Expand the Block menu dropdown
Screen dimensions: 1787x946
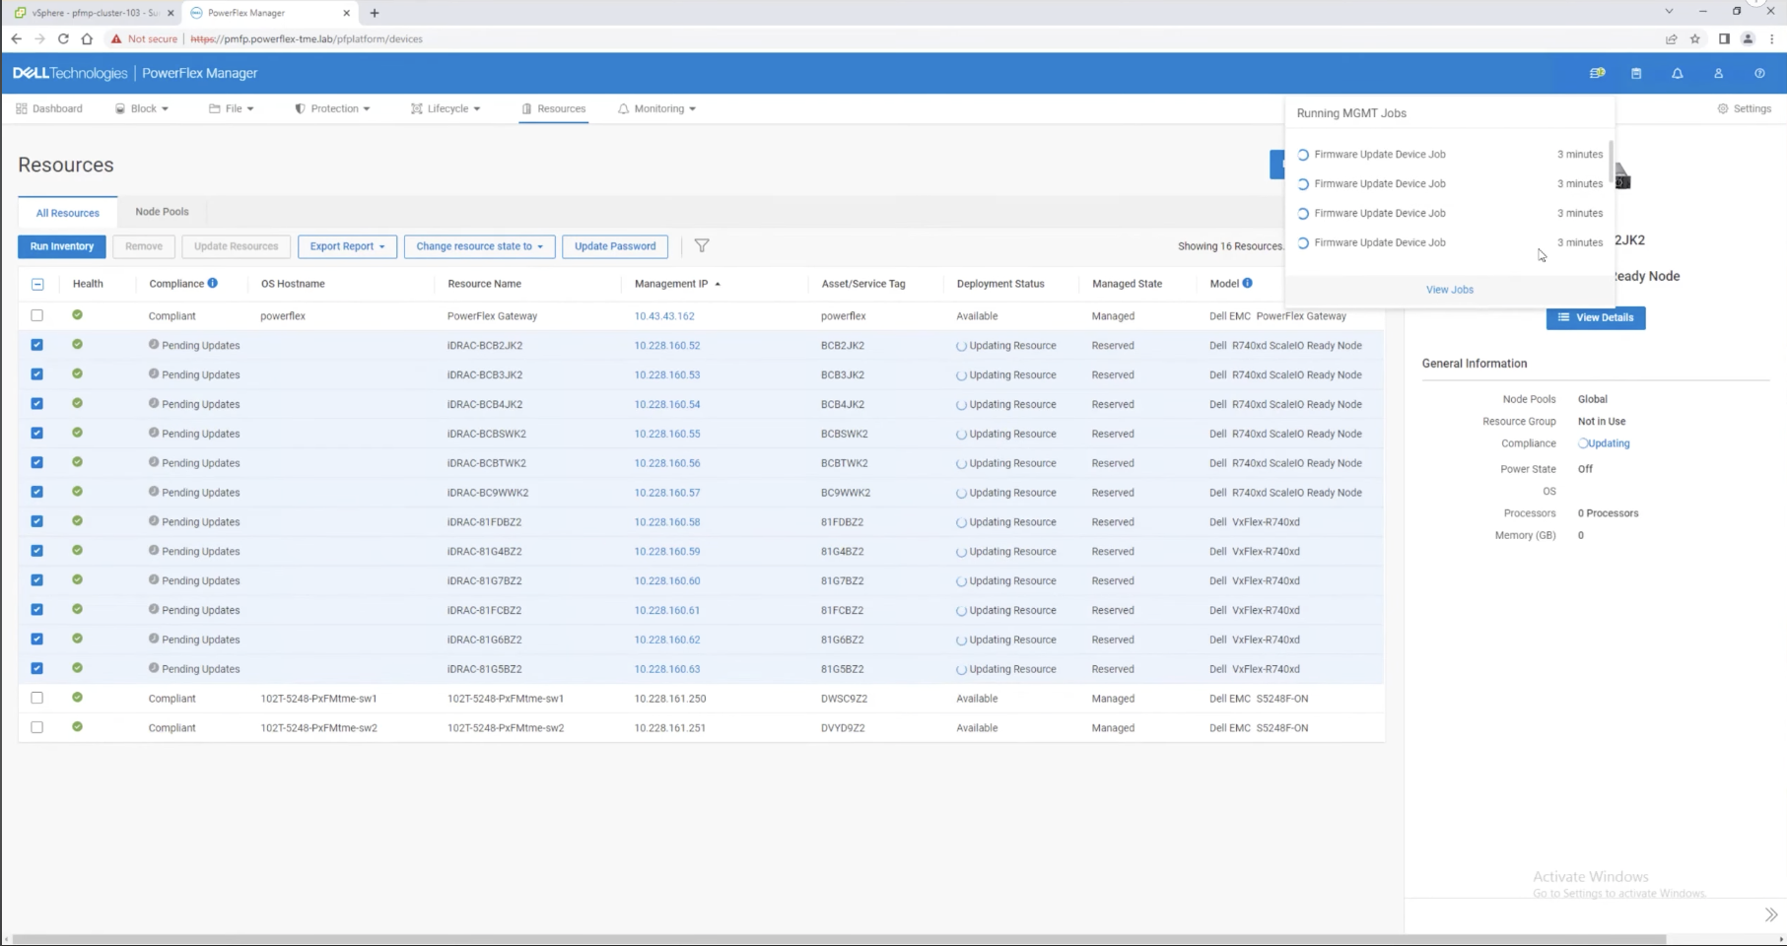coord(142,108)
